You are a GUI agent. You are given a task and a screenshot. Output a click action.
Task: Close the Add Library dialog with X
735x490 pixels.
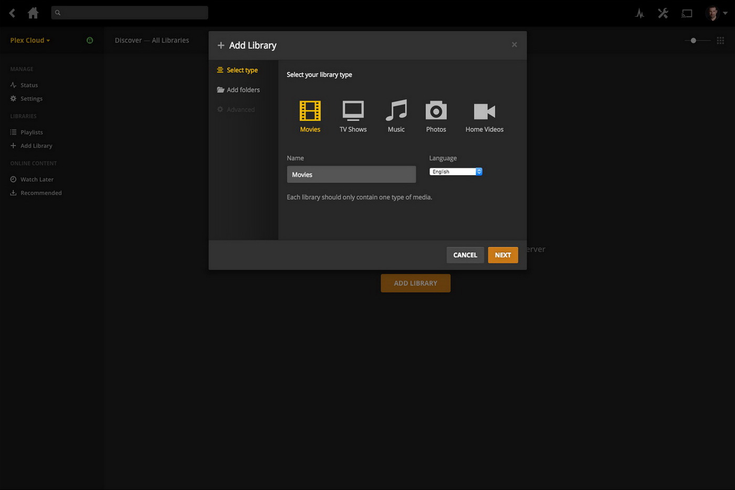(x=514, y=45)
